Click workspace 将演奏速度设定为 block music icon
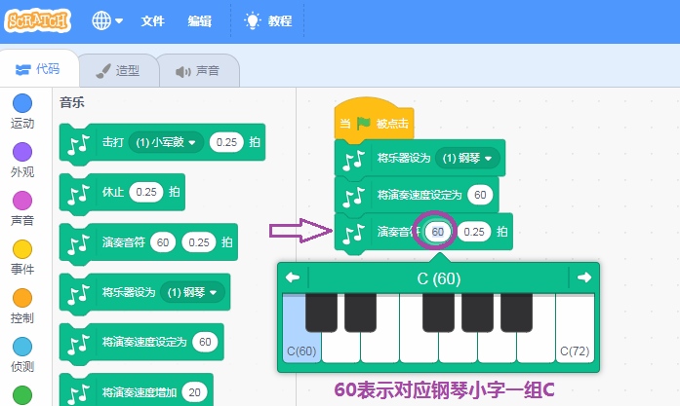Image resolution: width=680 pixels, height=406 pixels. click(353, 198)
